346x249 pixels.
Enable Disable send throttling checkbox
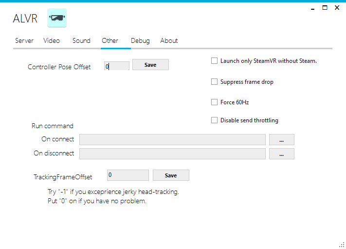click(214, 120)
